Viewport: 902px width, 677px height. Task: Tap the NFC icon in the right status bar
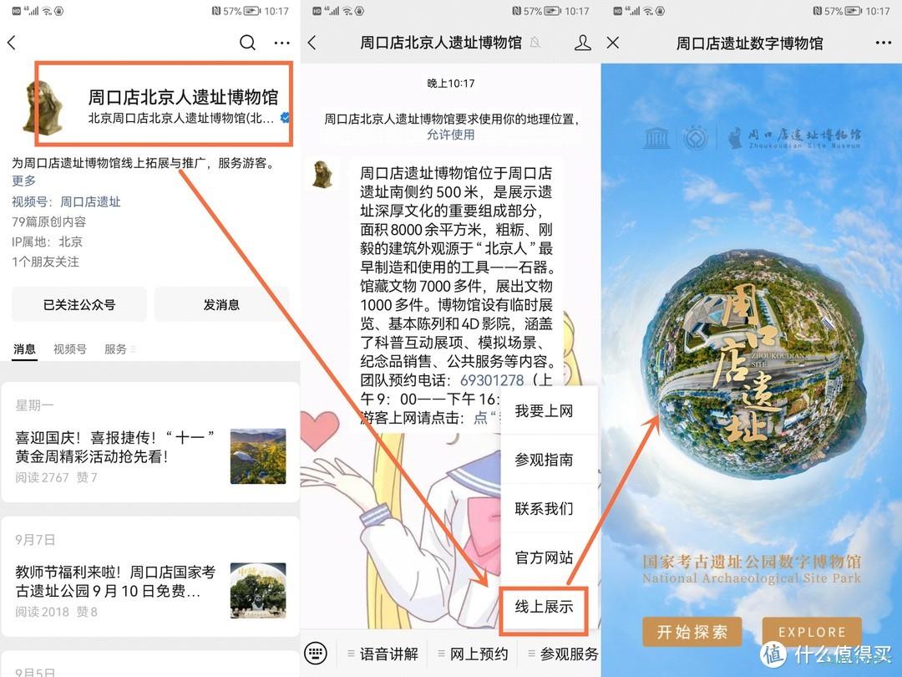[818, 11]
